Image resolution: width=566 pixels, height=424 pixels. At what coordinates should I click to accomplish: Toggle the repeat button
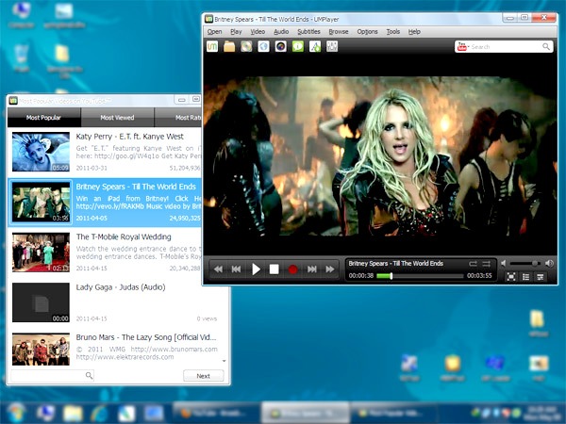(474, 263)
